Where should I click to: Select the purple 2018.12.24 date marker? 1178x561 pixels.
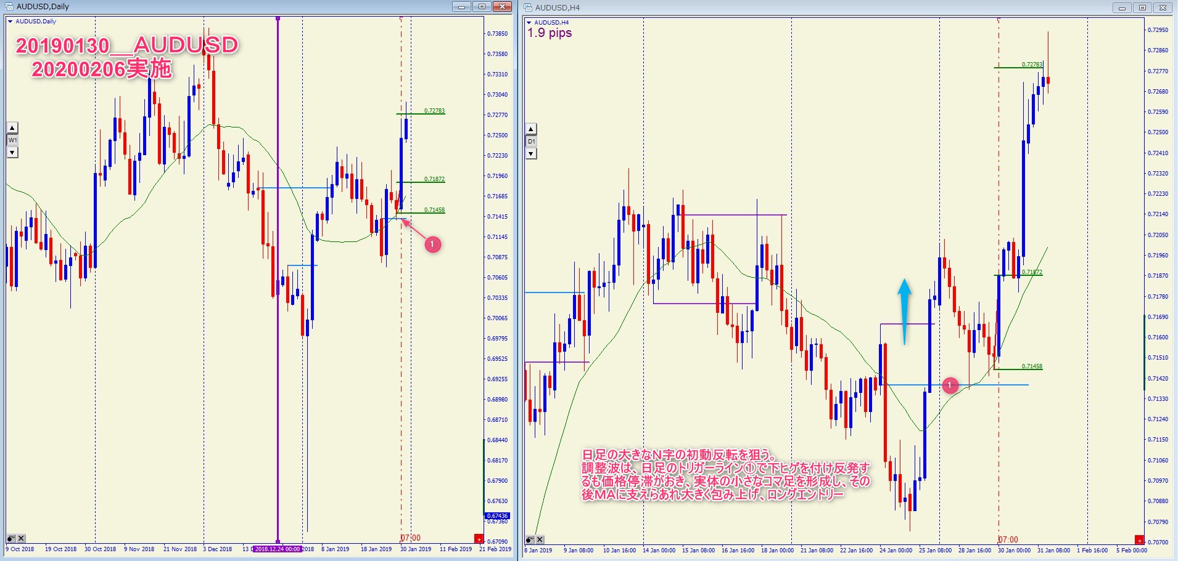click(x=278, y=549)
